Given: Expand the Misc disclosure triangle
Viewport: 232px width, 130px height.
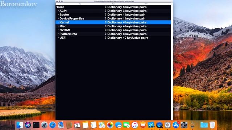Looking at the screenshot, I should pyautogui.click(x=59, y=26).
